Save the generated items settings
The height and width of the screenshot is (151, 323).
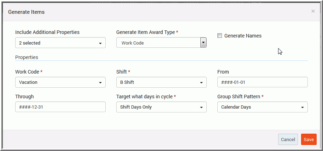click(309, 139)
